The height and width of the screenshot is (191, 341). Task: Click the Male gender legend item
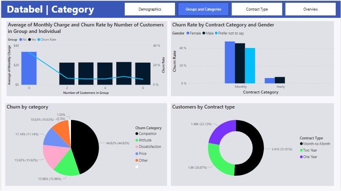(x=208, y=33)
